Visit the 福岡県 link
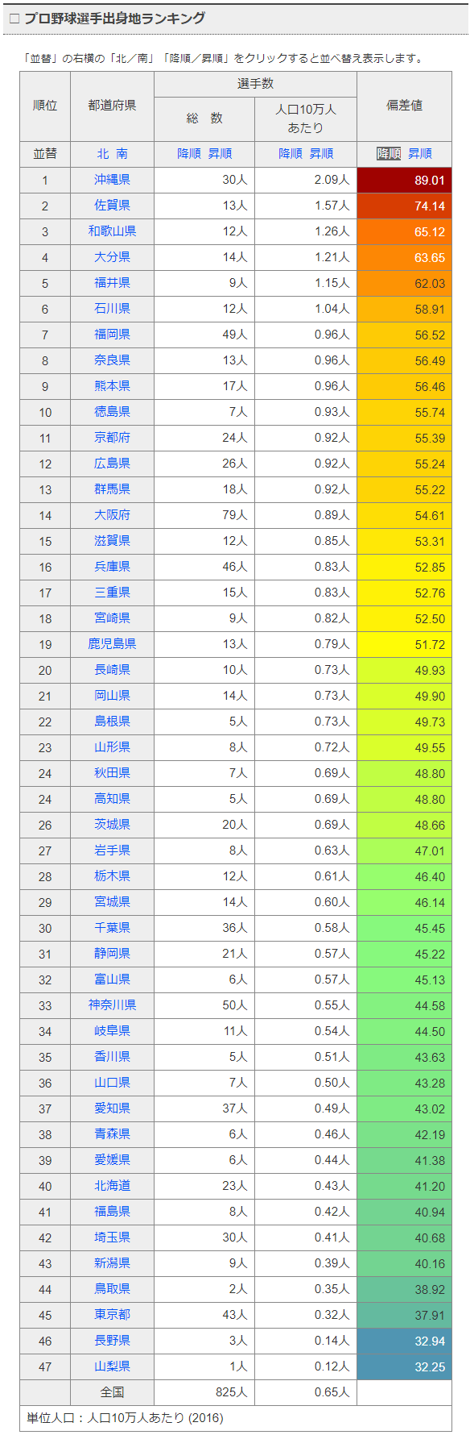The image size is (470, 1435). pyautogui.click(x=112, y=335)
